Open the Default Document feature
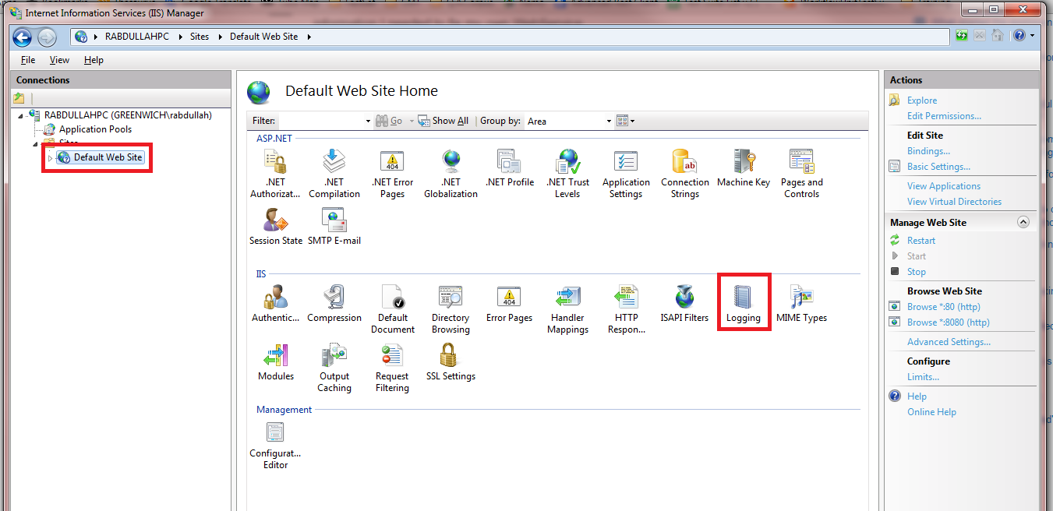Image resolution: width=1053 pixels, height=511 pixels. [x=392, y=309]
